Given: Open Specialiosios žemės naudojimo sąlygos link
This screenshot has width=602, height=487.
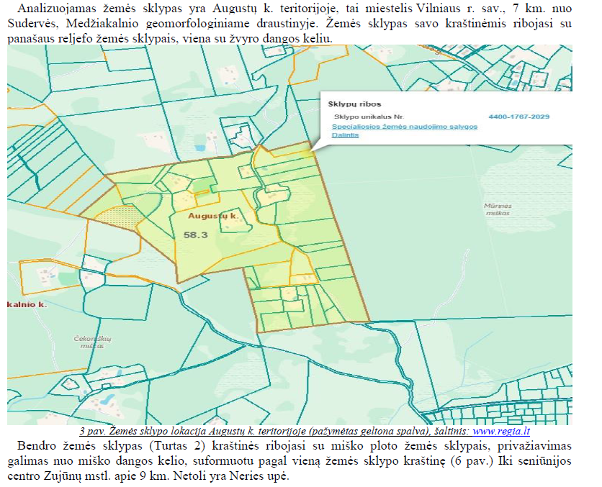Looking at the screenshot, I should [405, 127].
